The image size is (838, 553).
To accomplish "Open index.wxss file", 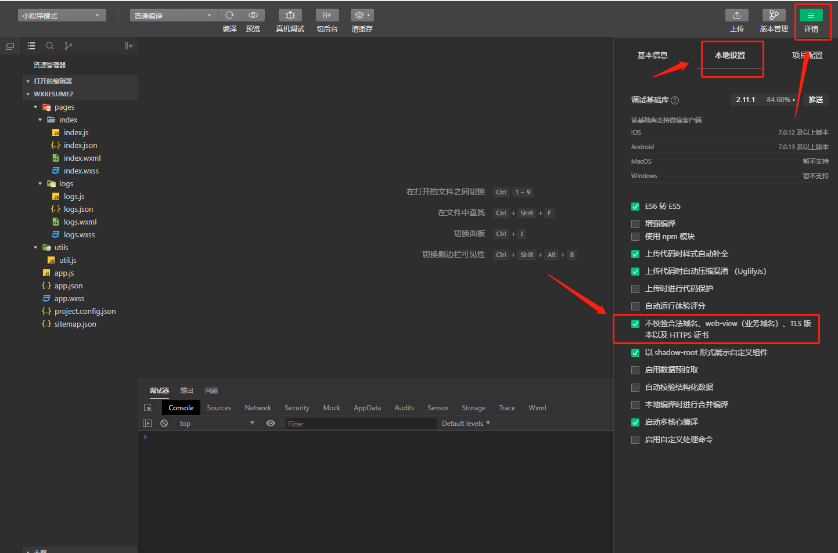I will pyautogui.click(x=81, y=171).
